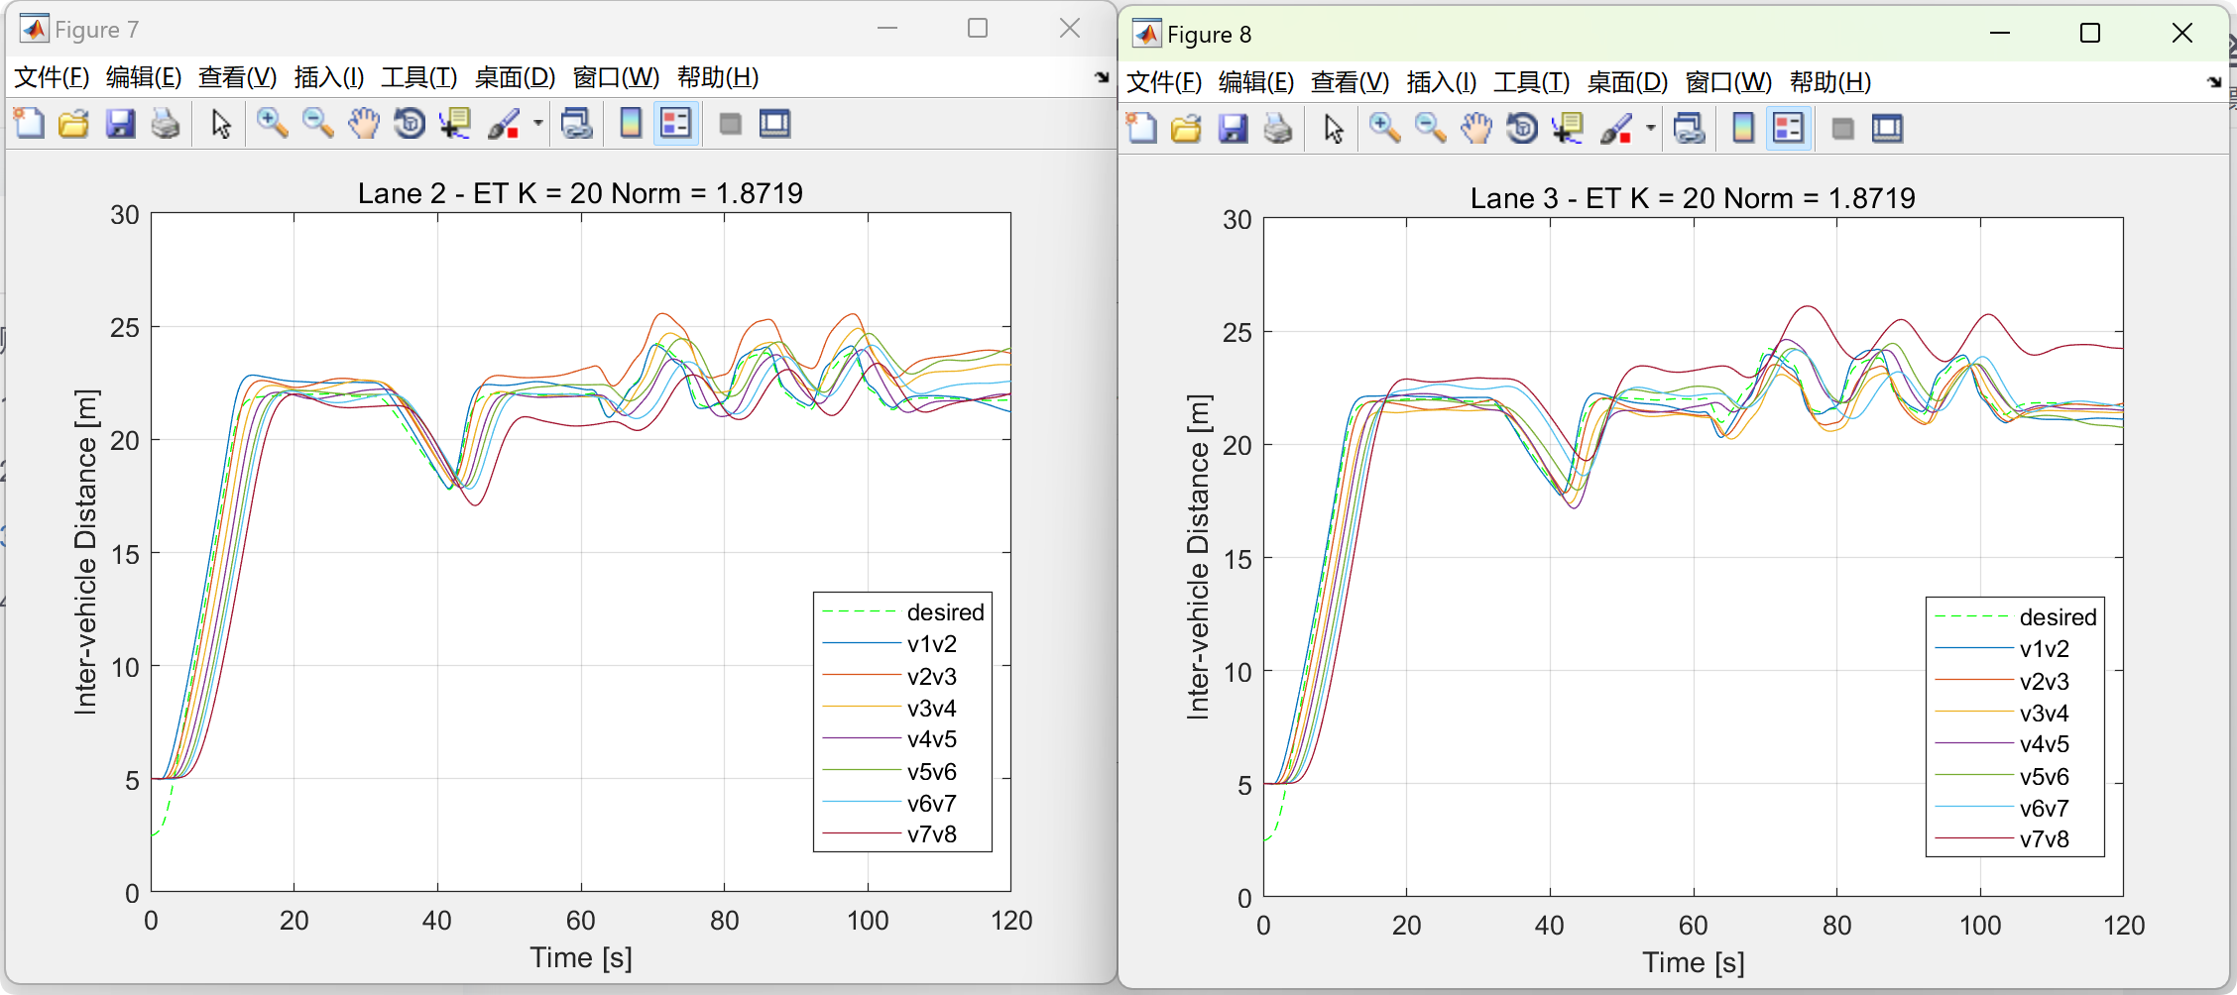
Task: Click dock arrow at Figure 7 menu bar
Action: 1102,77
